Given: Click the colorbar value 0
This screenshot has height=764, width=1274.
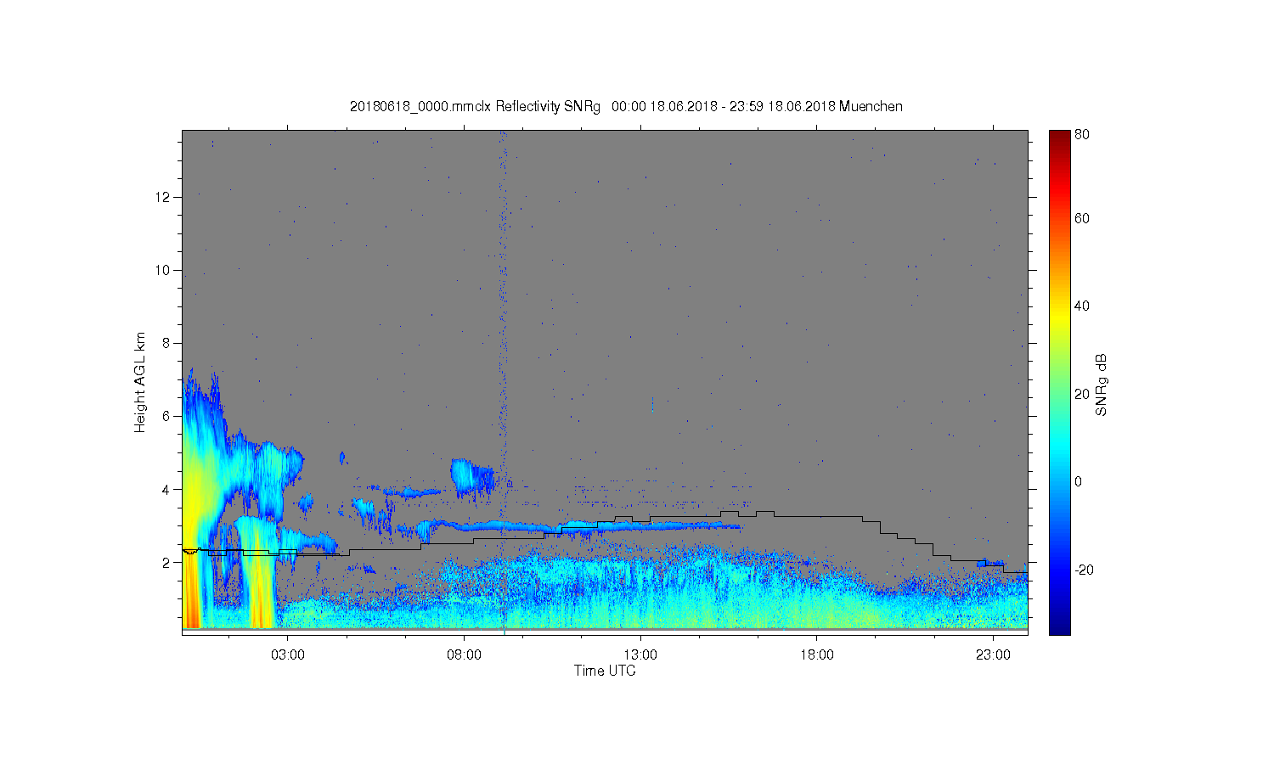Looking at the screenshot, I should (1079, 482).
